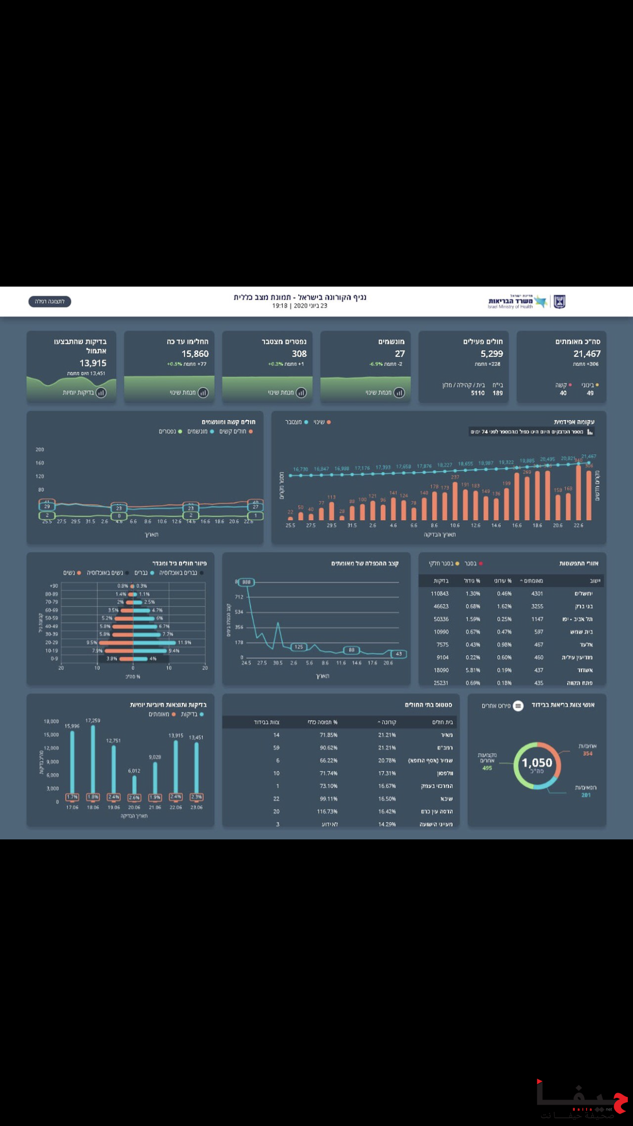Click the trend chart icon on the 'מונשמים' card
Viewport: 633px width, 1126px height.
point(399,393)
